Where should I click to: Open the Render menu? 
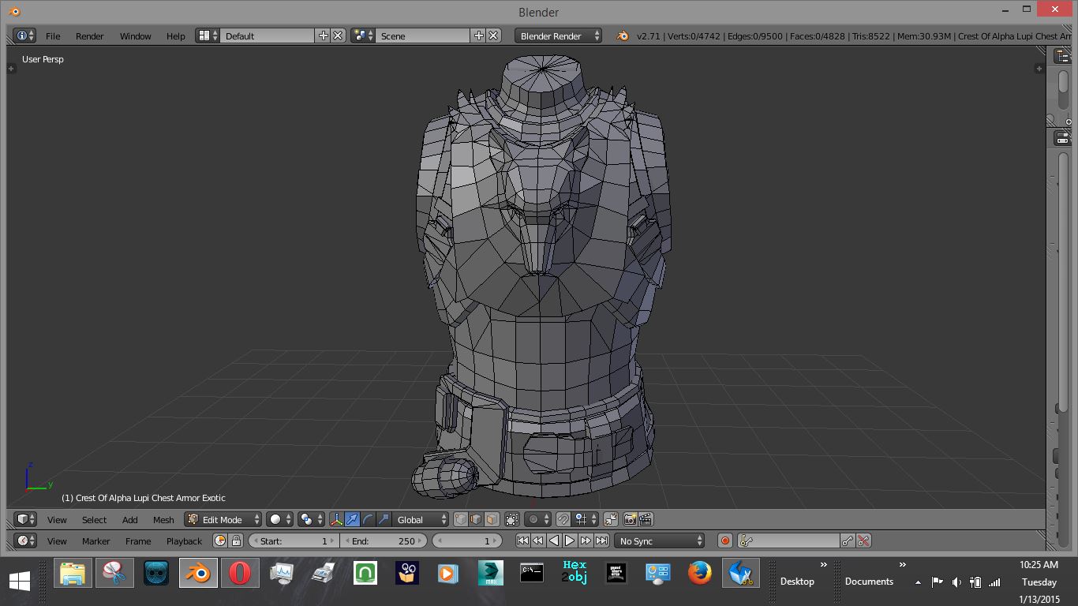[90, 36]
